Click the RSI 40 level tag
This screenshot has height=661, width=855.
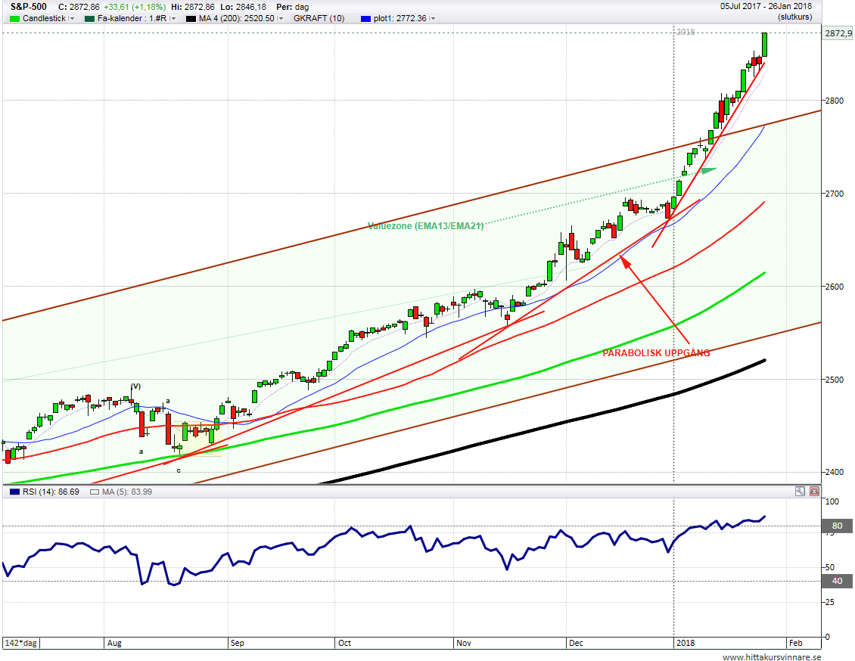(837, 581)
